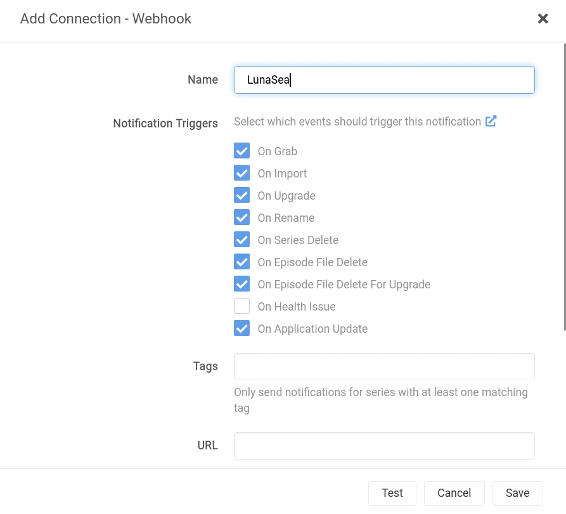Save the webhook connection
This screenshot has width=566, height=514.
[517, 493]
